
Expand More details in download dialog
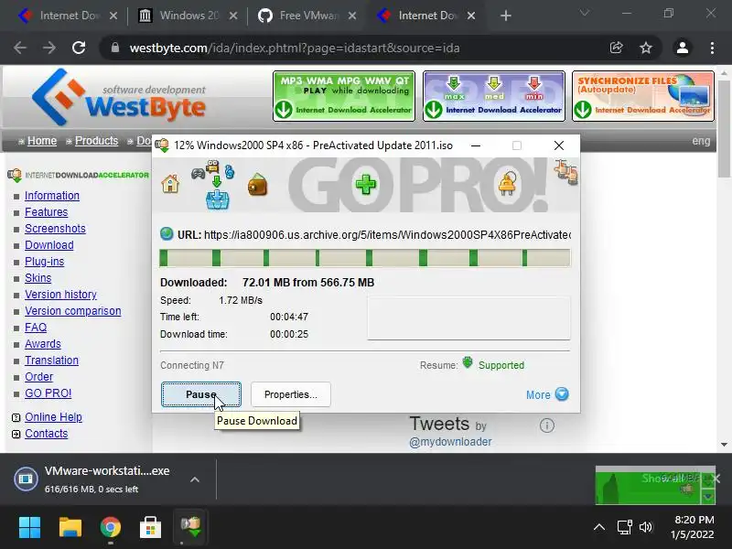coord(547,395)
